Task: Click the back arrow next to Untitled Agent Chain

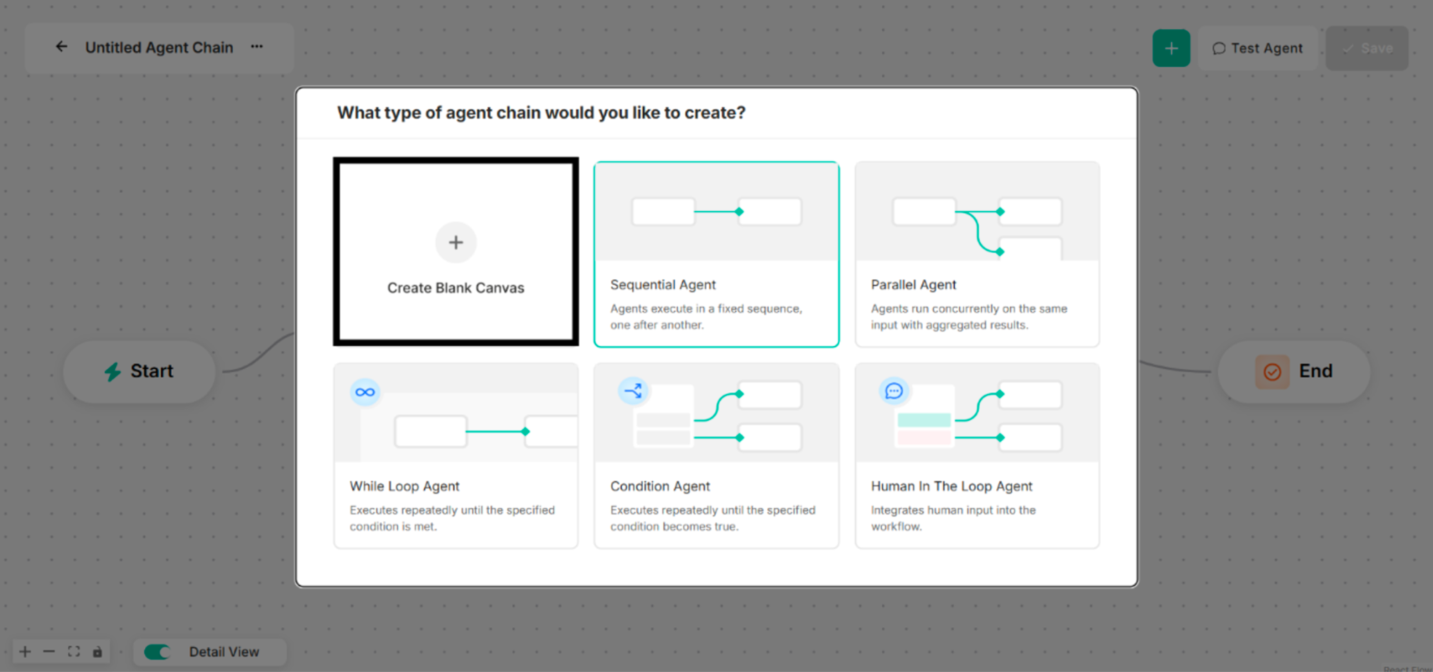Action: [61, 47]
